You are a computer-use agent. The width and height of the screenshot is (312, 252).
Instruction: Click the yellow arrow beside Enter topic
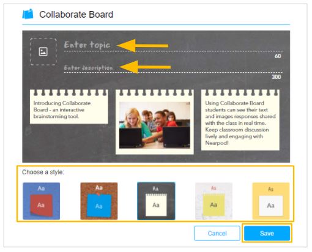pyautogui.click(x=143, y=46)
